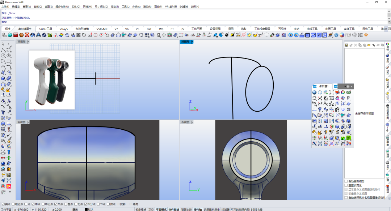Screen dimensions: 391x211
Task: Click the 8-ball icon in the main toolbar
Action: [x=227, y=35]
